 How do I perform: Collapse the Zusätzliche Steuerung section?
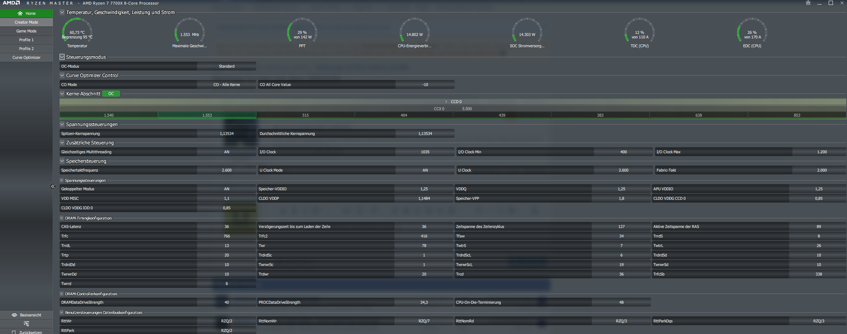(62, 142)
